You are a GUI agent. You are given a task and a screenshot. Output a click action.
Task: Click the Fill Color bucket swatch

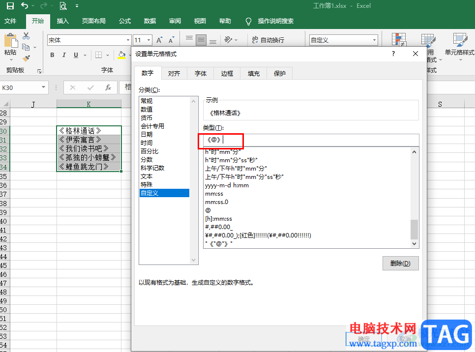(121, 55)
